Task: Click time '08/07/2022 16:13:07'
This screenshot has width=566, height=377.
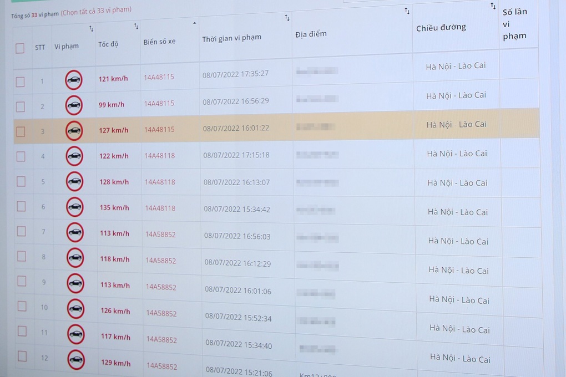Action: click(237, 182)
